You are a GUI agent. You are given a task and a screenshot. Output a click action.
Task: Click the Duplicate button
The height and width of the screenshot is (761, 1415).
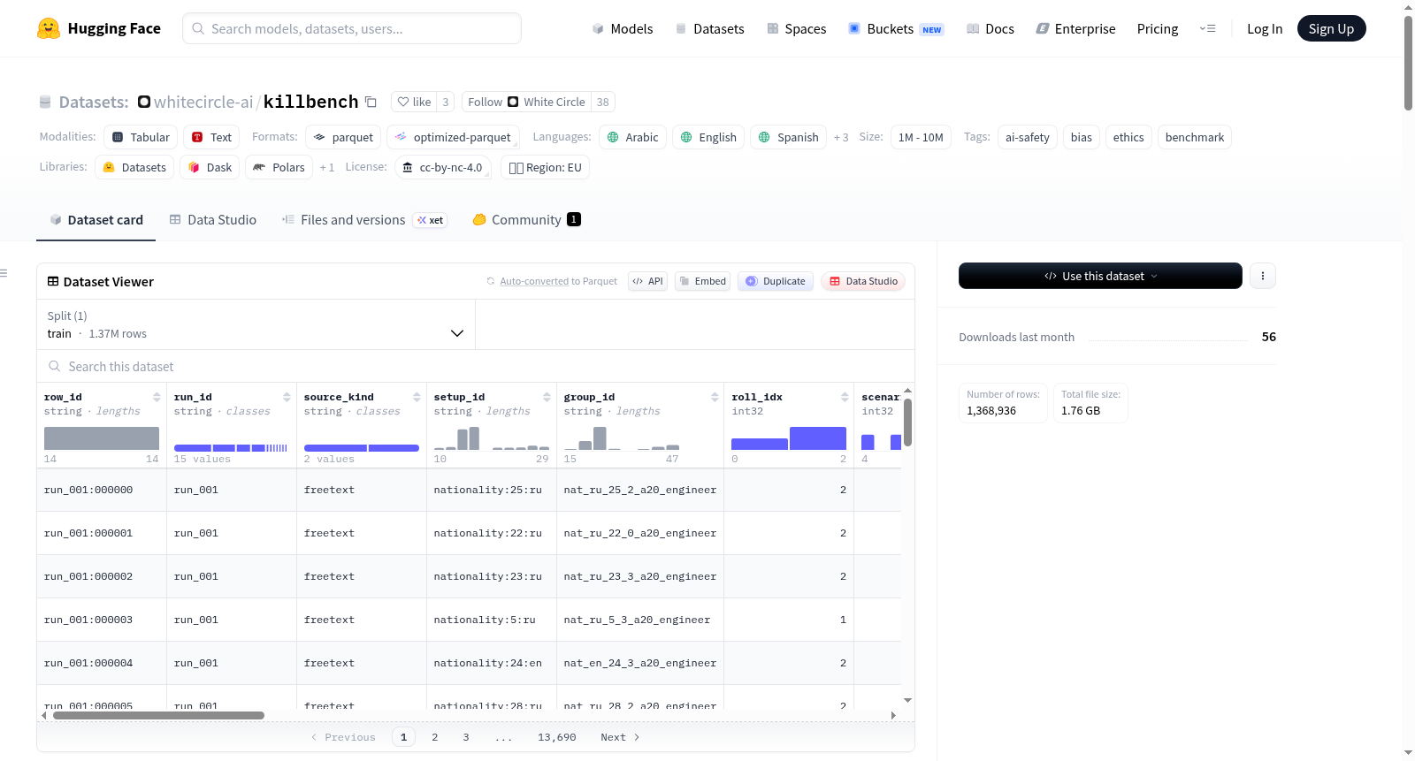pos(776,281)
